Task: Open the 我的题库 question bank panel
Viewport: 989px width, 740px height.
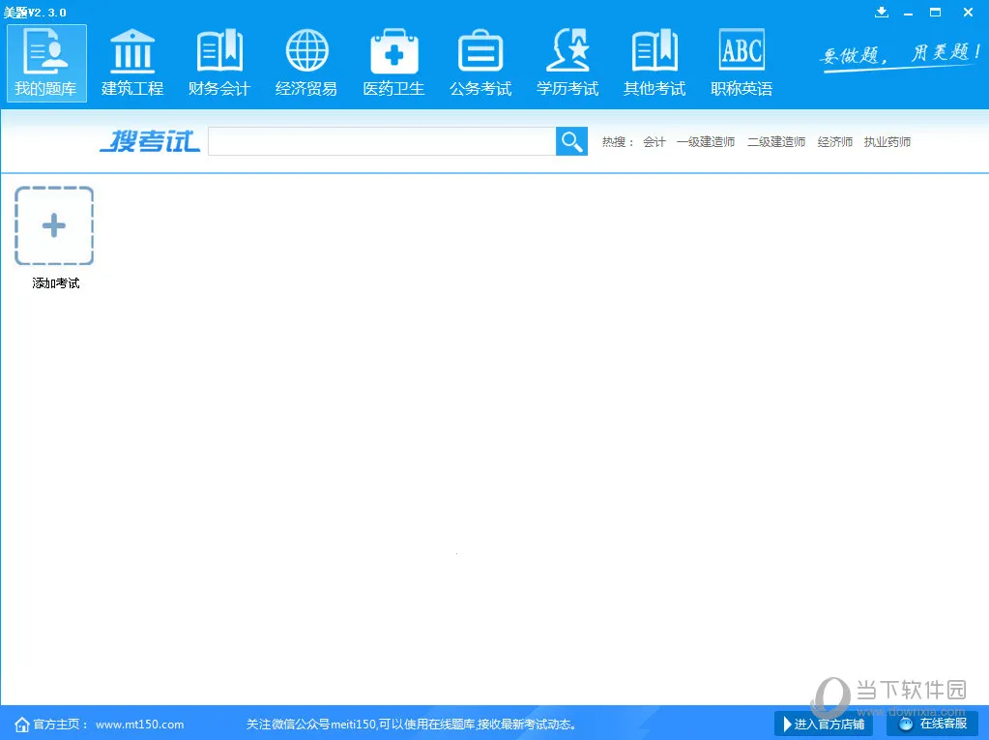Action: pos(45,61)
